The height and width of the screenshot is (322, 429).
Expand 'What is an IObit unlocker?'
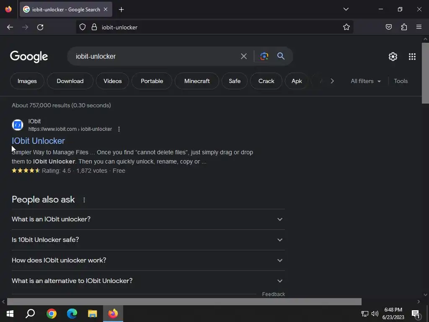point(148,219)
